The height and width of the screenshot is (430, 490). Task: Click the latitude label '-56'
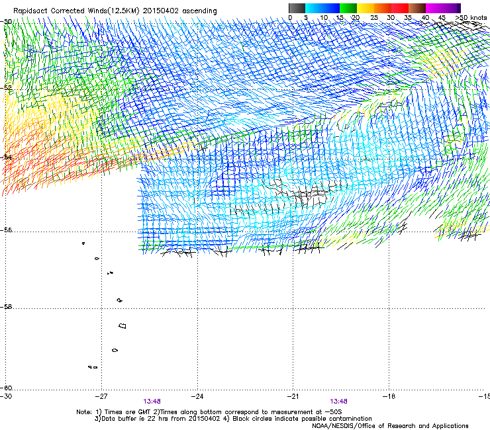pyautogui.click(x=6, y=230)
